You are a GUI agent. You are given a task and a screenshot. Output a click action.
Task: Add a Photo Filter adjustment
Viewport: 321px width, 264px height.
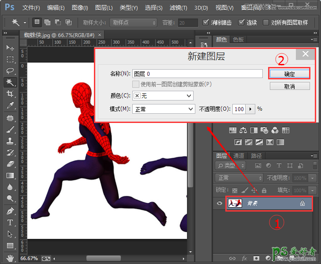[264, 130]
